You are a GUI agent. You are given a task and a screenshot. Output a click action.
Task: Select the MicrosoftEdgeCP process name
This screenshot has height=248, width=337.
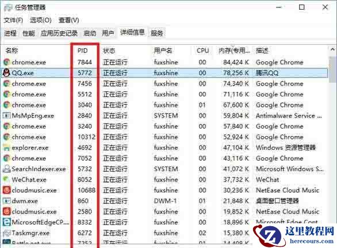click(40, 222)
